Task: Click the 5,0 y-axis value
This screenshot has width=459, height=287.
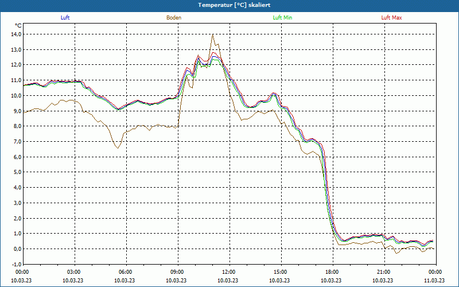Action: pyautogui.click(x=18, y=172)
